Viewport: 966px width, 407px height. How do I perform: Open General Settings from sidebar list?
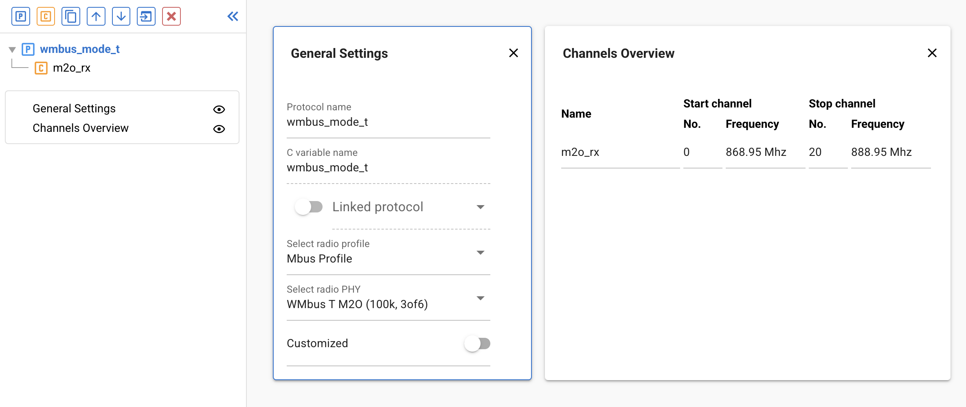[74, 109]
